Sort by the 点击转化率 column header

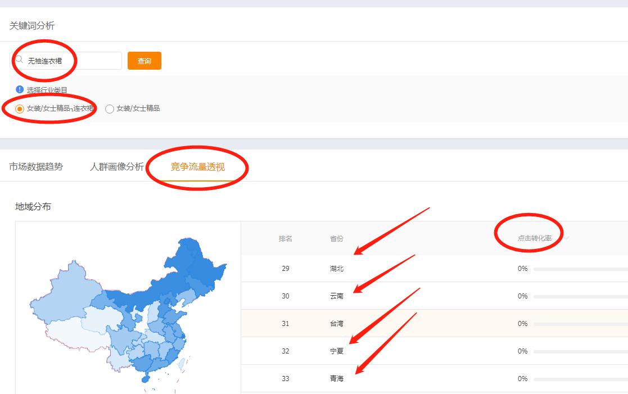pos(535,238)
